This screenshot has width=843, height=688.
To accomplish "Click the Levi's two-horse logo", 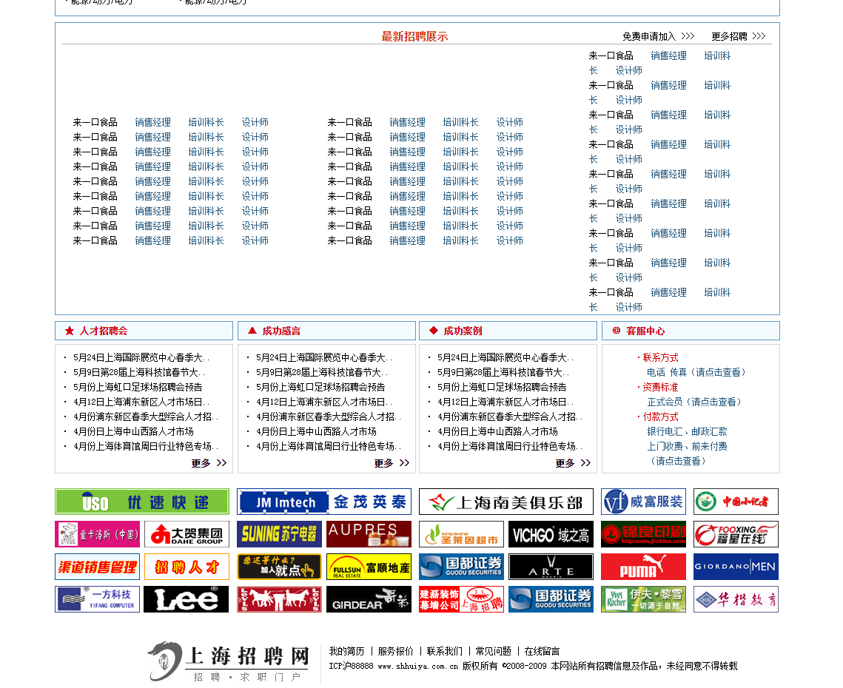I will pos(280,599).
